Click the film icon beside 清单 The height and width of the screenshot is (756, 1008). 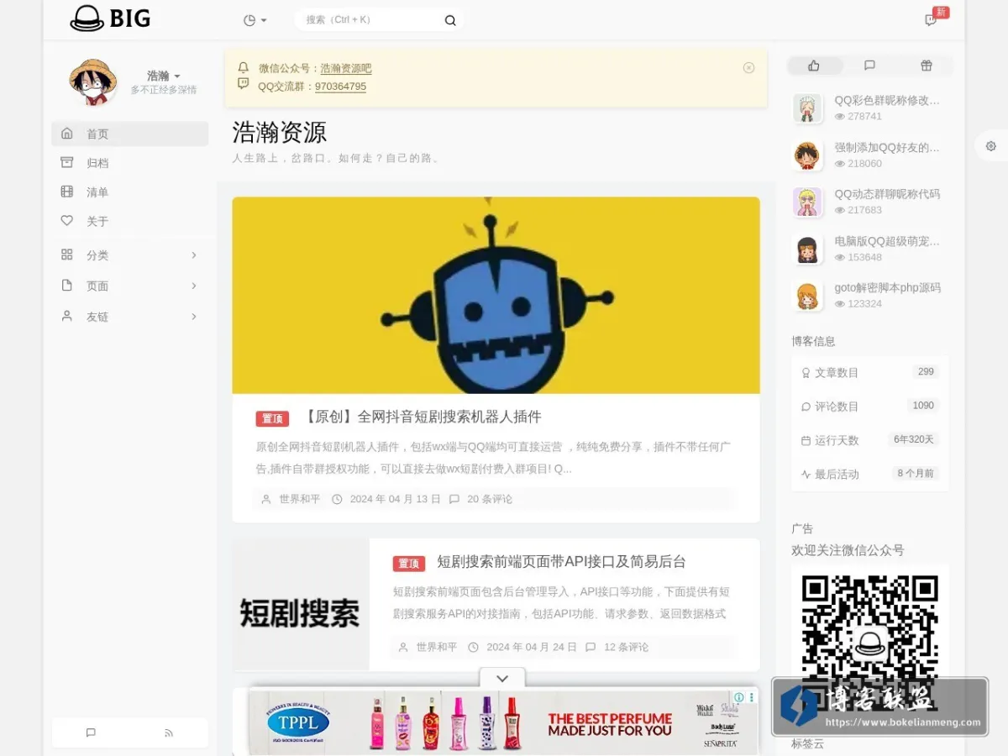(x=67, y=192)
